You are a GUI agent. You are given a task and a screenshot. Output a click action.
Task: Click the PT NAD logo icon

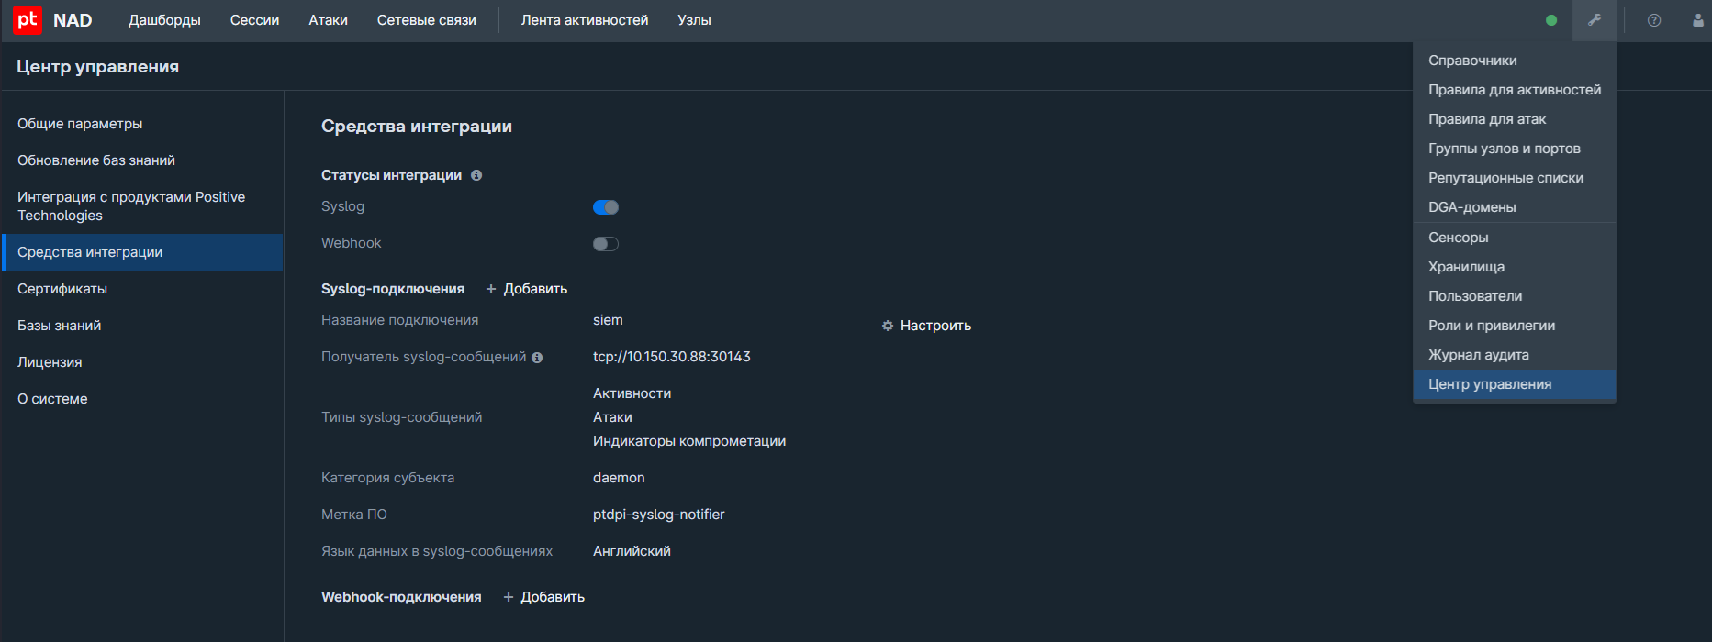(28, 20)
